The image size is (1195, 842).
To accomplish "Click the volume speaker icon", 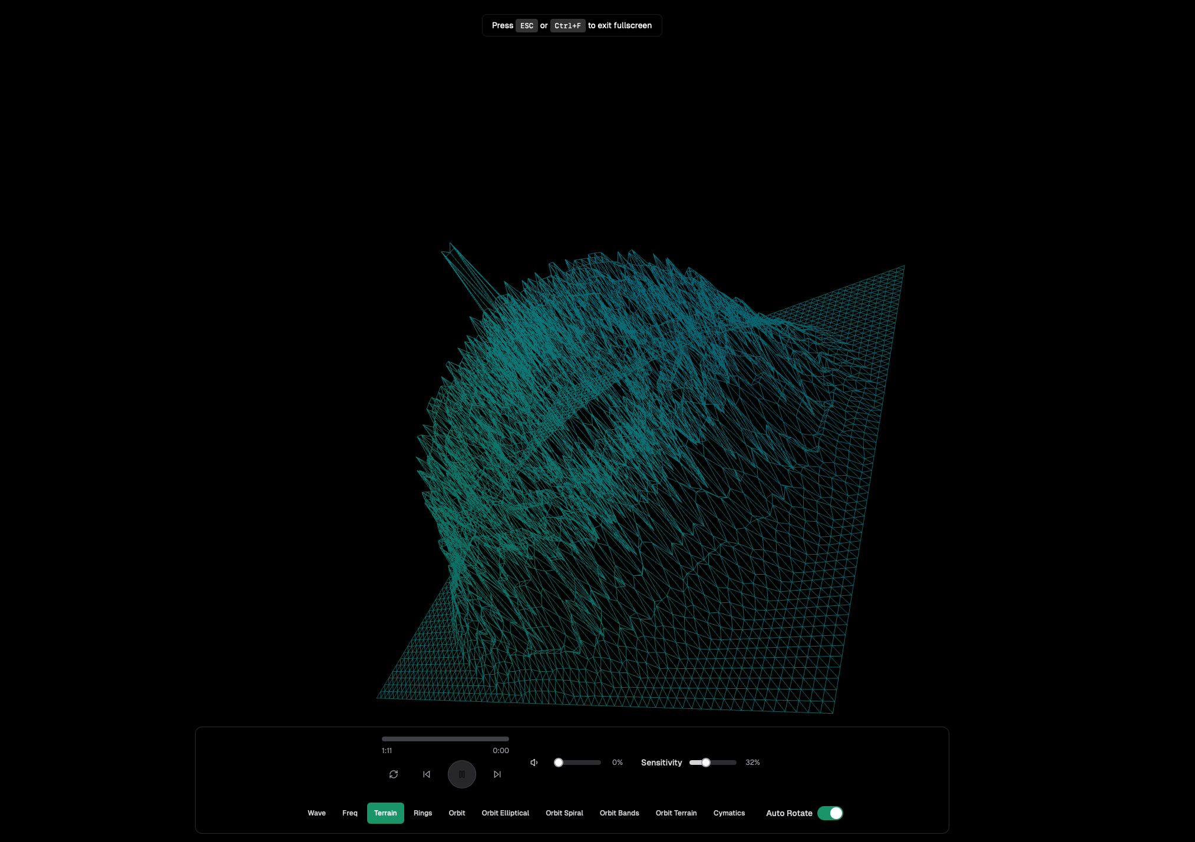I will tap(534, 763).
